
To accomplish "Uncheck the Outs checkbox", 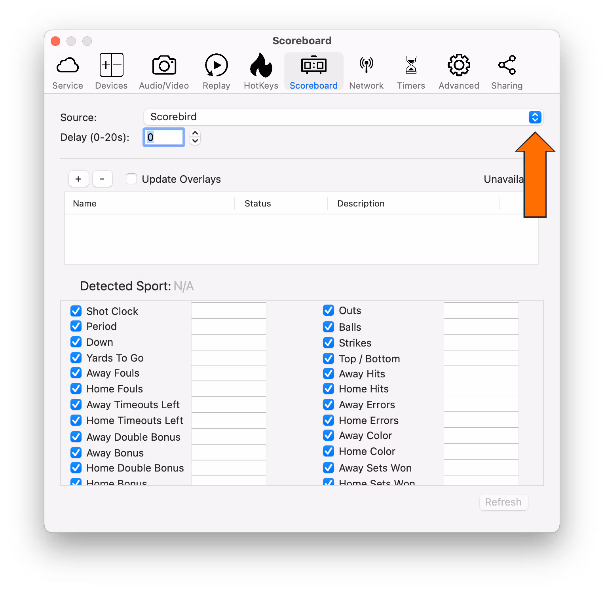I will coord(329,310).
